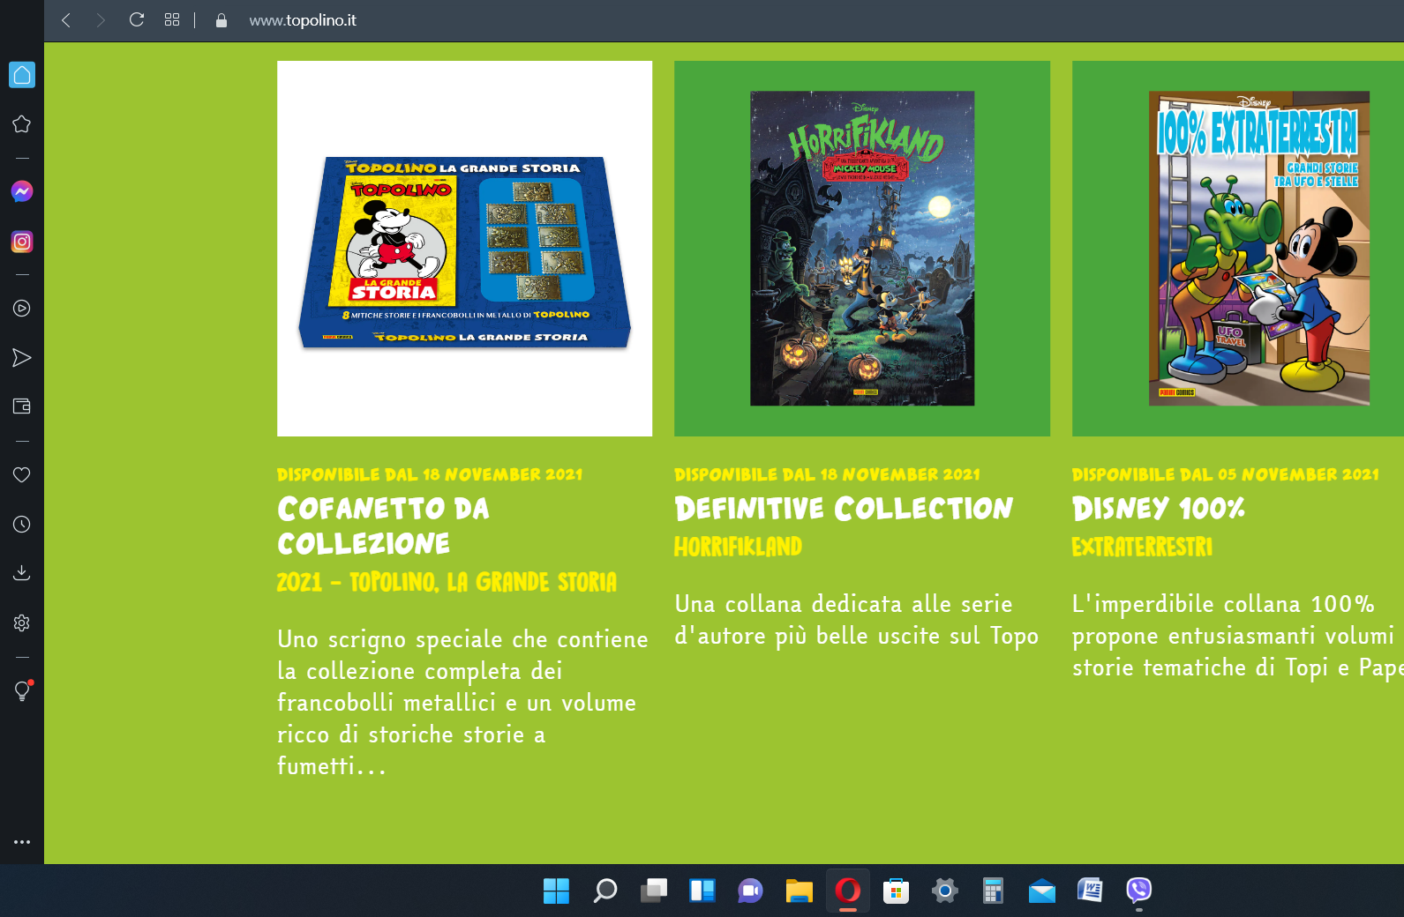
Task: Open sidebar setup three dots menu
Action: [22, 842]
